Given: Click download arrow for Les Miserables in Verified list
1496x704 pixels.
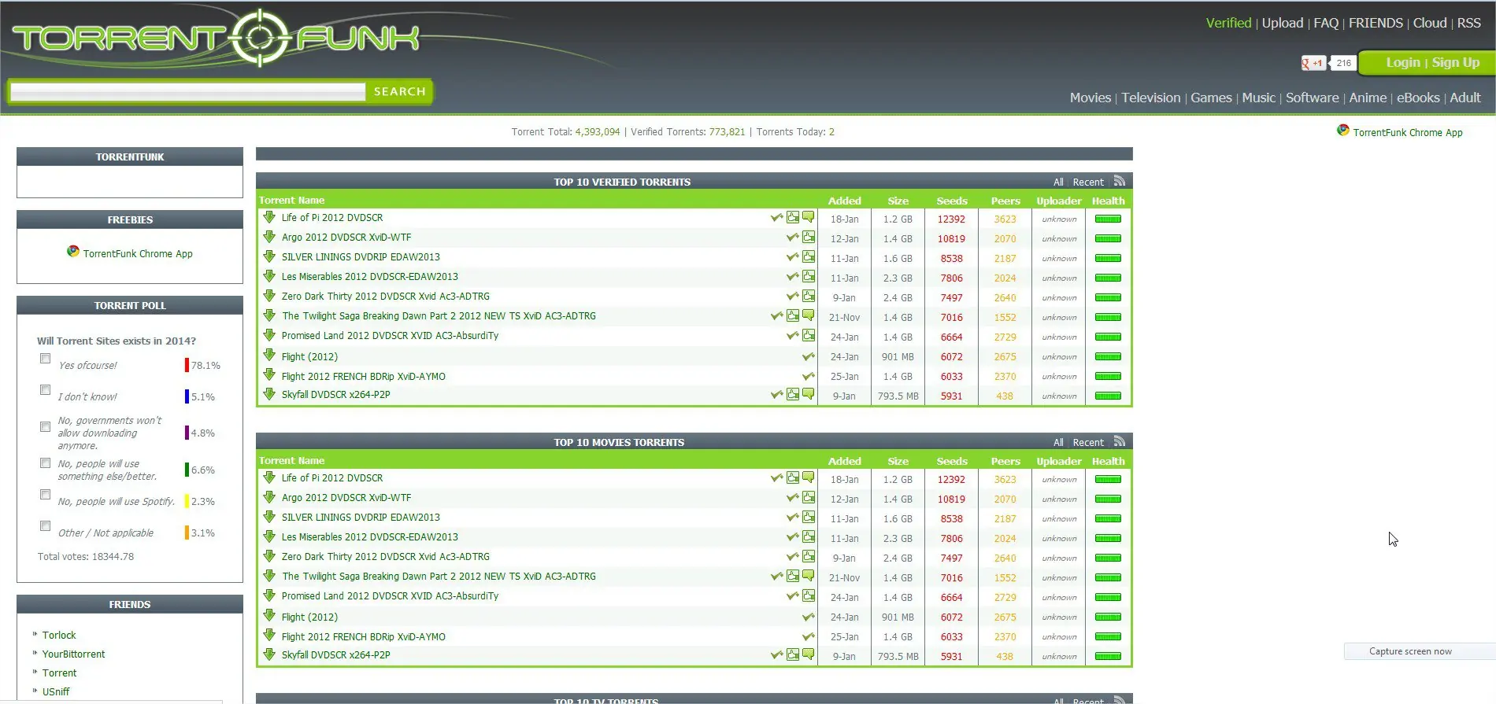Looking at the screenshot, I should tap(269, 276).
